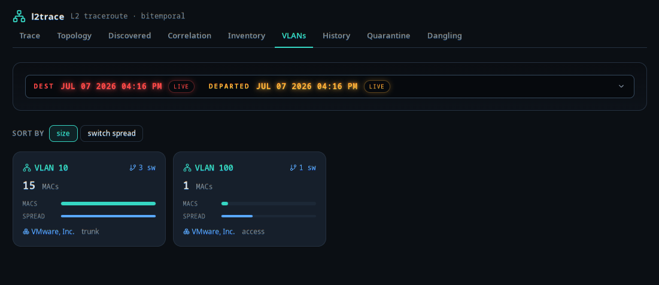Screen dimensions: 659x285
Task: Click the VLAN 100 network icon
Action: coord(187,168)
